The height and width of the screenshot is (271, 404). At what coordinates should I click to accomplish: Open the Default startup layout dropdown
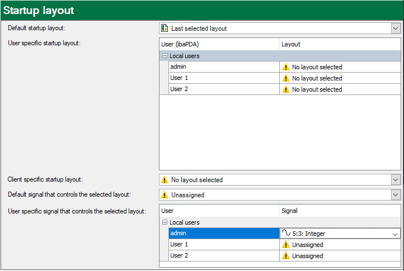pyautogui.click(x=396, y=28)
